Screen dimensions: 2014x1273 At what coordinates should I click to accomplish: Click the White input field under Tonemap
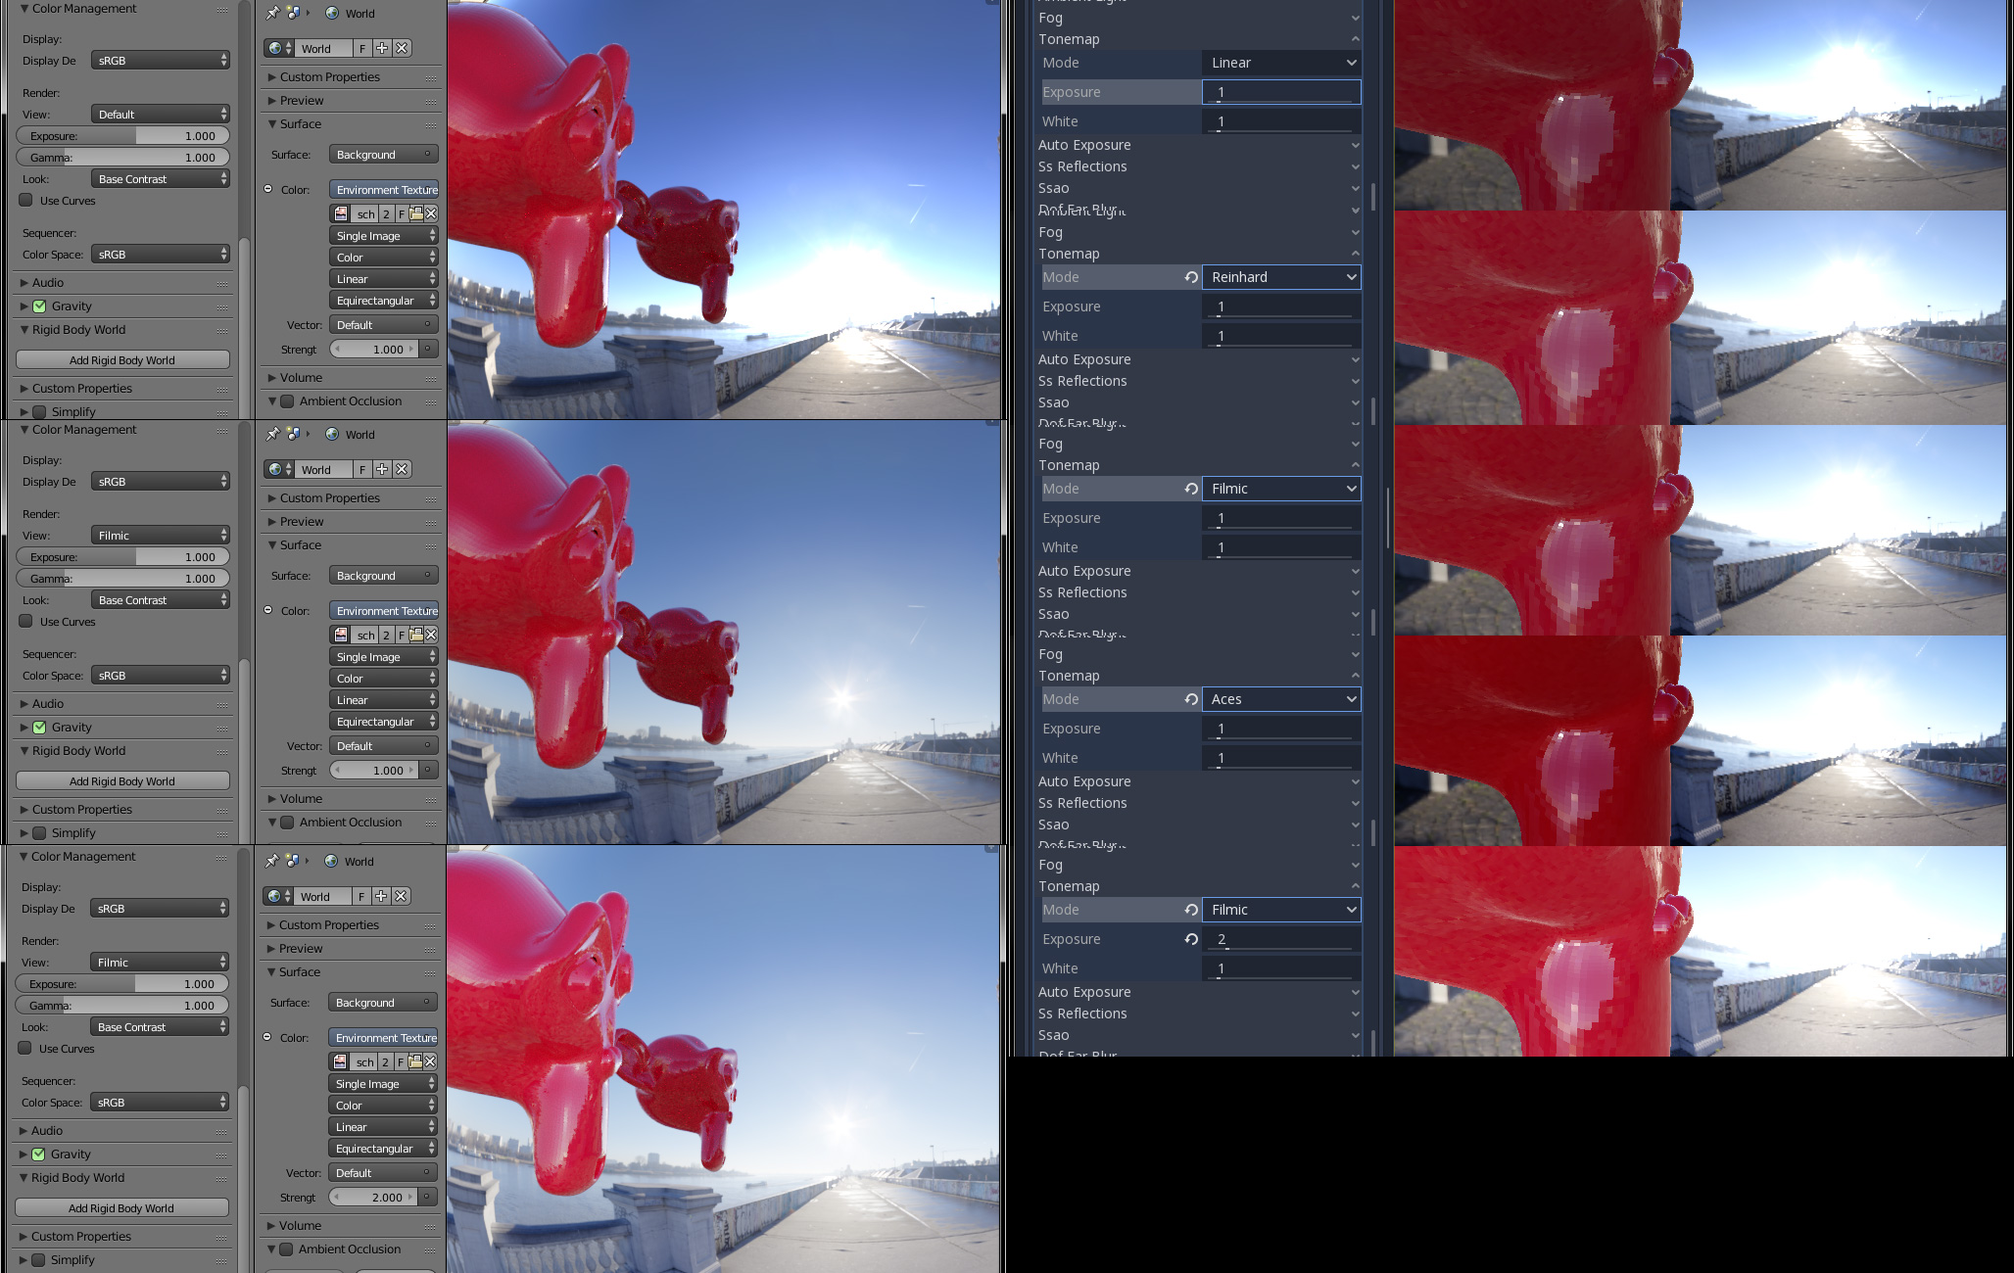click(x=1280, y=120)
